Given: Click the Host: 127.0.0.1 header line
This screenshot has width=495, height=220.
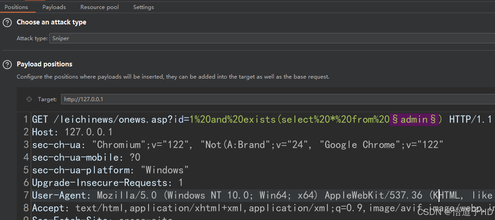Looking at the screenshot, I should 72,132.
